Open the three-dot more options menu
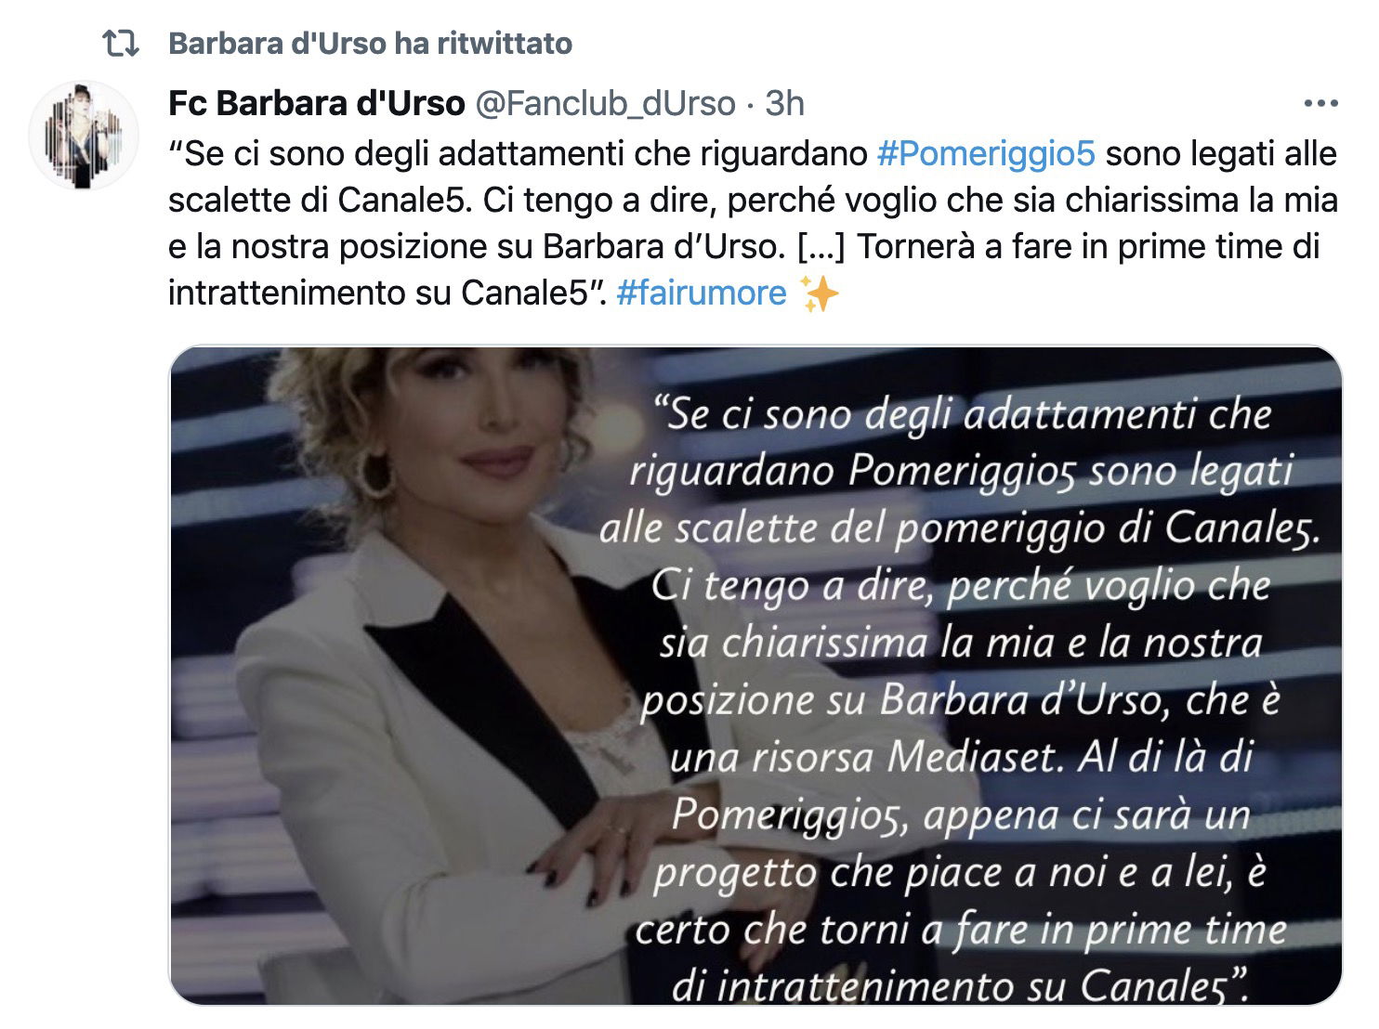This screenshot has width=1379, height=1029. [x=1320, y=104]
